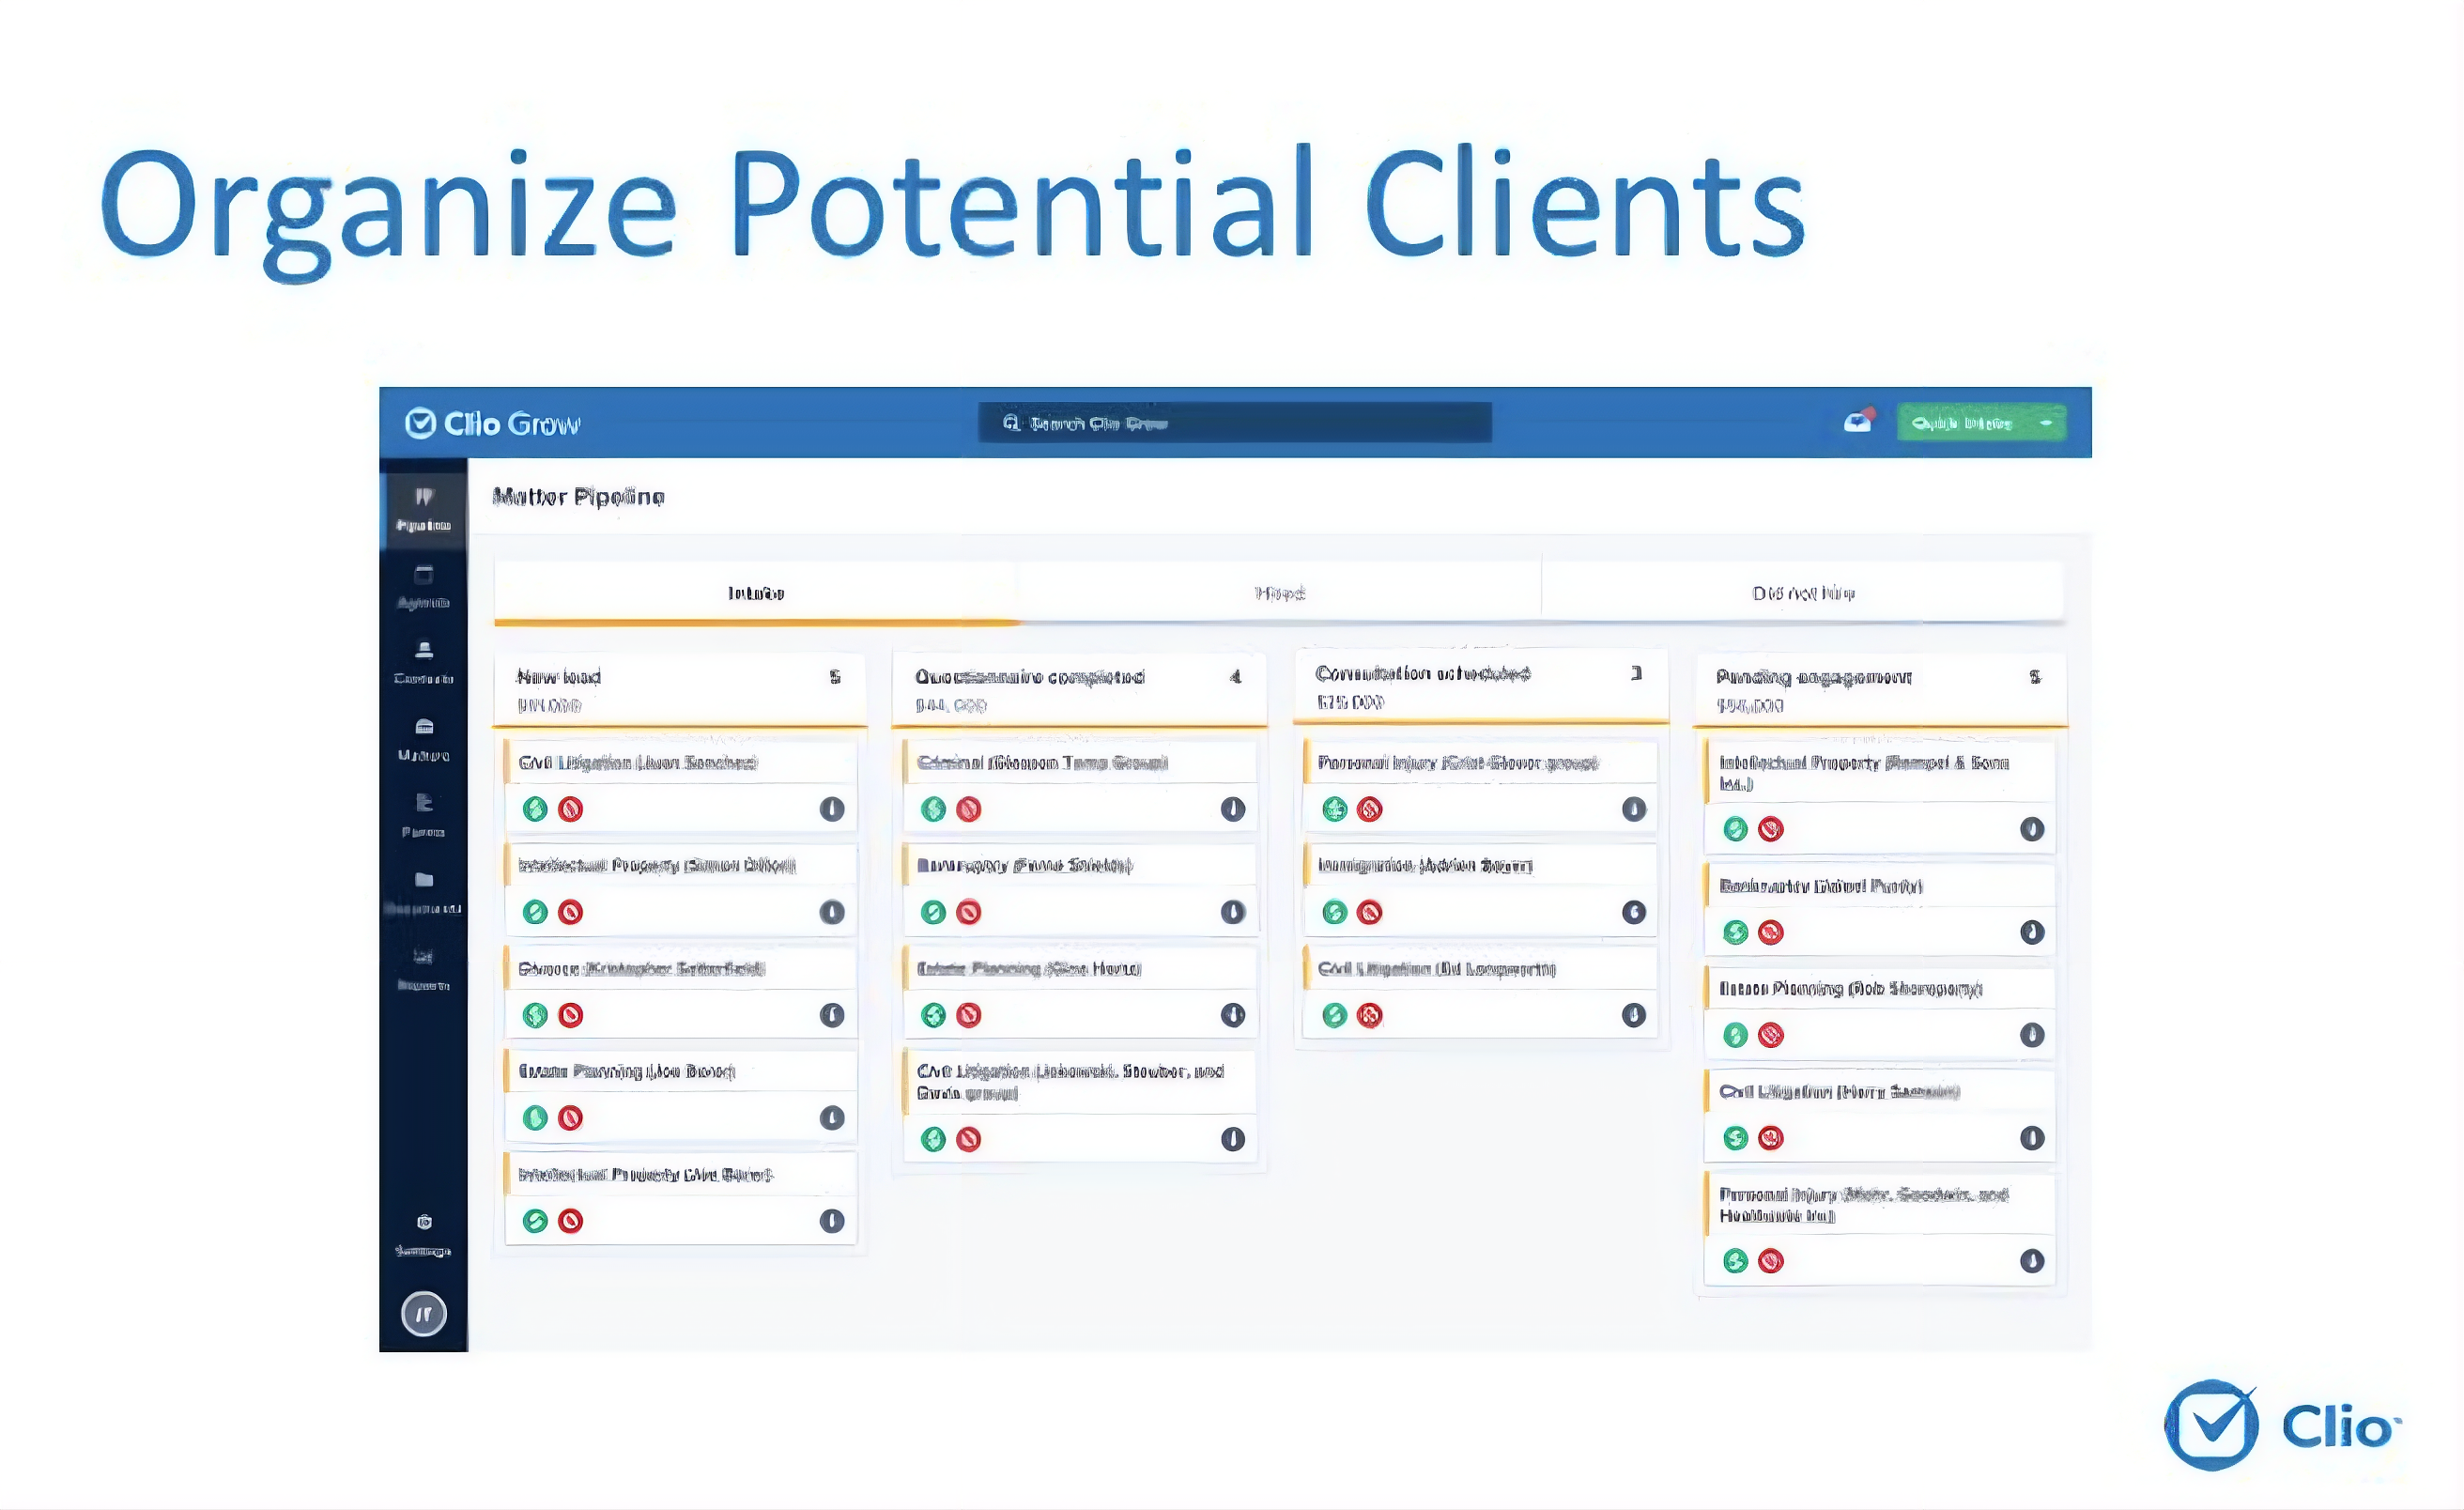
Task: Mark New lead Civil Litigation card not hired
Action: coord(571,809)
